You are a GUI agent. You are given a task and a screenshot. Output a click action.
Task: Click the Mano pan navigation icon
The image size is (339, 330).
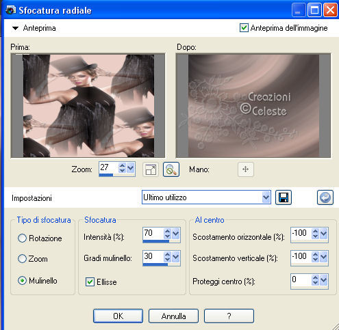pyautogui.click(x=245, y=169)
